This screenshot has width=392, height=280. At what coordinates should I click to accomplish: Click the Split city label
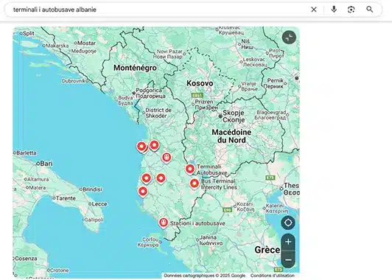click(29, 33)
